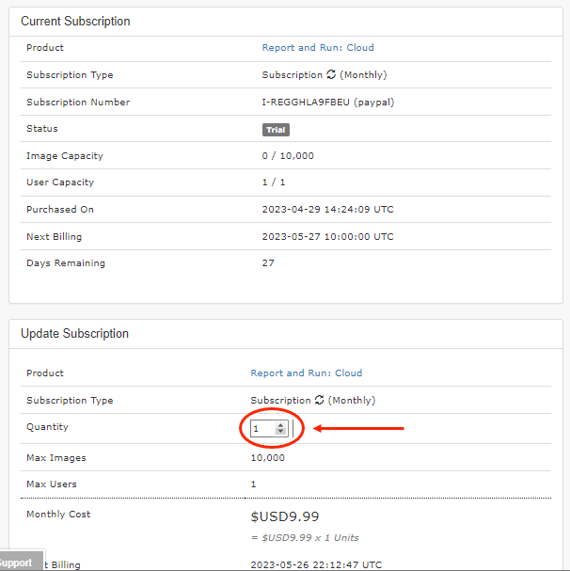Click the Current Subscription panel heading
570x571 pixels.
[75, 22]
